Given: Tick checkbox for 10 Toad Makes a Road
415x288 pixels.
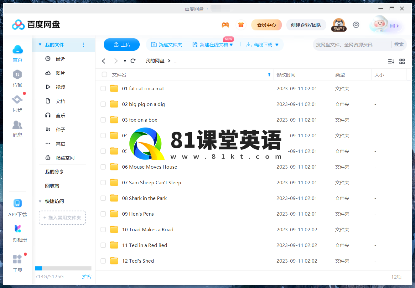Looking at the screenshot, I should pyautogui.click(x=103, y=230).
